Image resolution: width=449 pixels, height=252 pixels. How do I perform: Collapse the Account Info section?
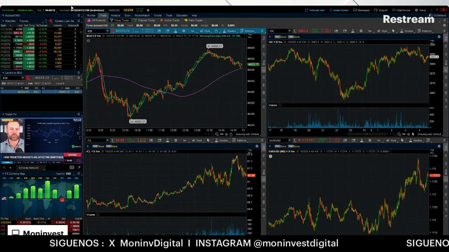pos(3,15)
